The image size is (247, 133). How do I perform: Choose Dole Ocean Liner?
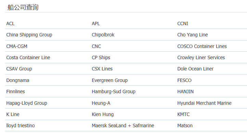[195, 69]
